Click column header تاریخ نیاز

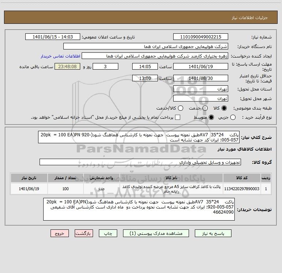29,178
